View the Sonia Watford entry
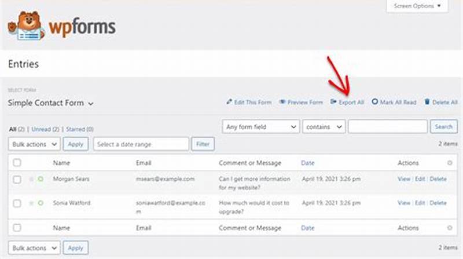The width and height of the screenshot is (463, 259). pos(404,203)
